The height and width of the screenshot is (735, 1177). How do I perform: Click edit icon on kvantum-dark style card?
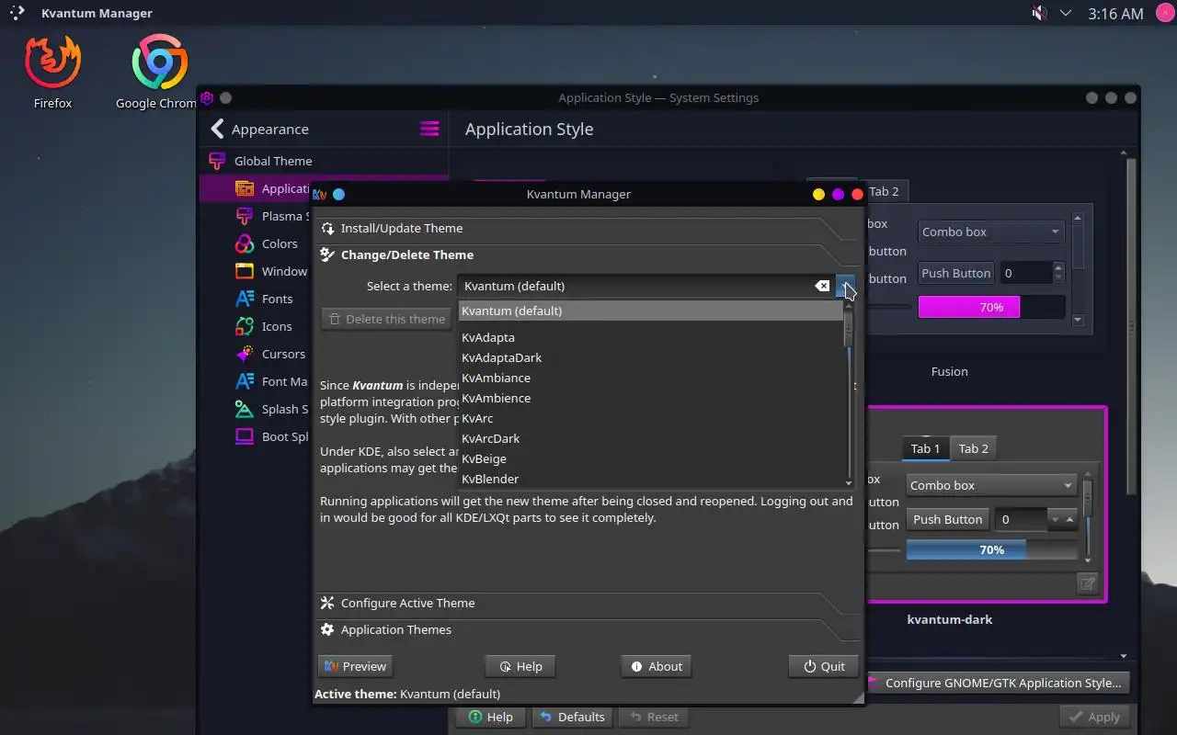(1087, 582)
